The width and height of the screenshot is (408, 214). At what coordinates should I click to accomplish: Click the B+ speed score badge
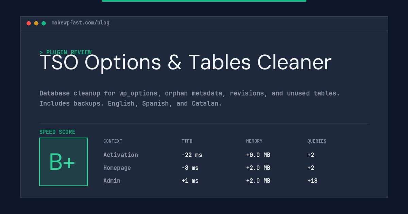(63, 162)
